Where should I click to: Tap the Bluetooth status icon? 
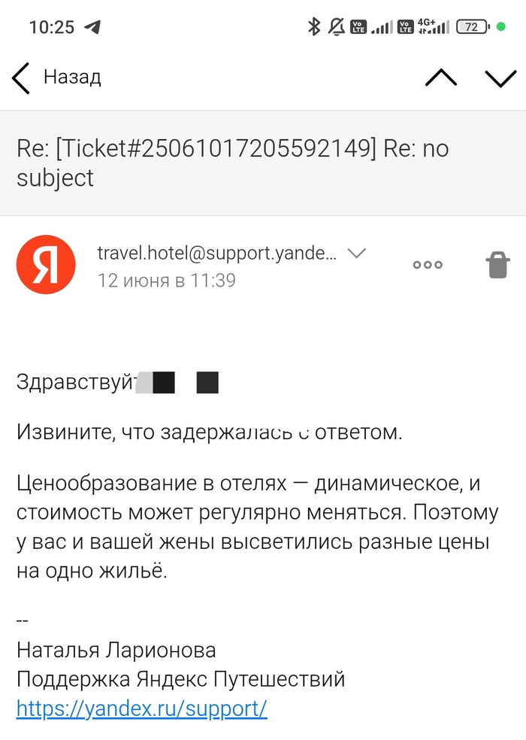coord(314,27)
